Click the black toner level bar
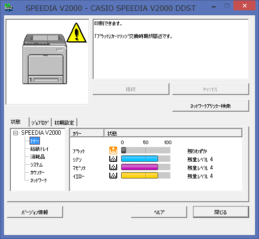 (146, 150)
